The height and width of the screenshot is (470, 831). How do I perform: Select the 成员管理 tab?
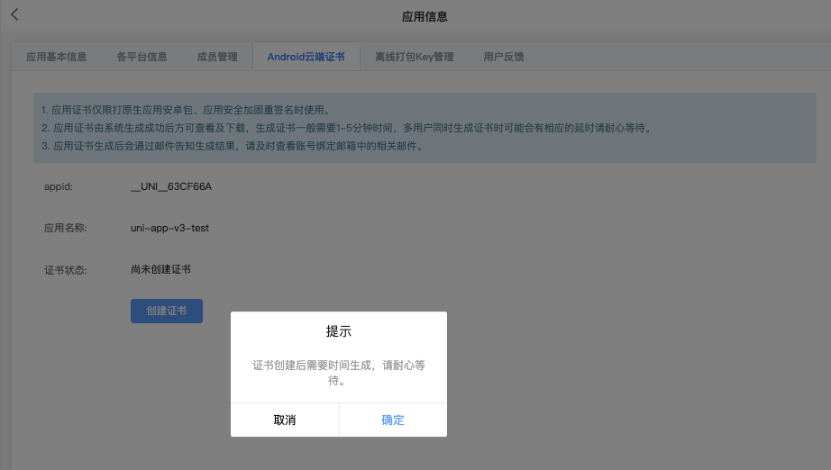(x=217, y=57)
